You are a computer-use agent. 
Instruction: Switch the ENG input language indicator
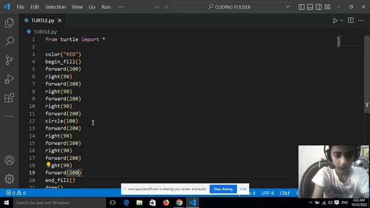click(x=345, y=203)
